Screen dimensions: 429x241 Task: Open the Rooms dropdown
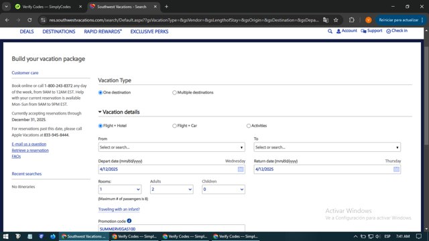coord(120,189)
